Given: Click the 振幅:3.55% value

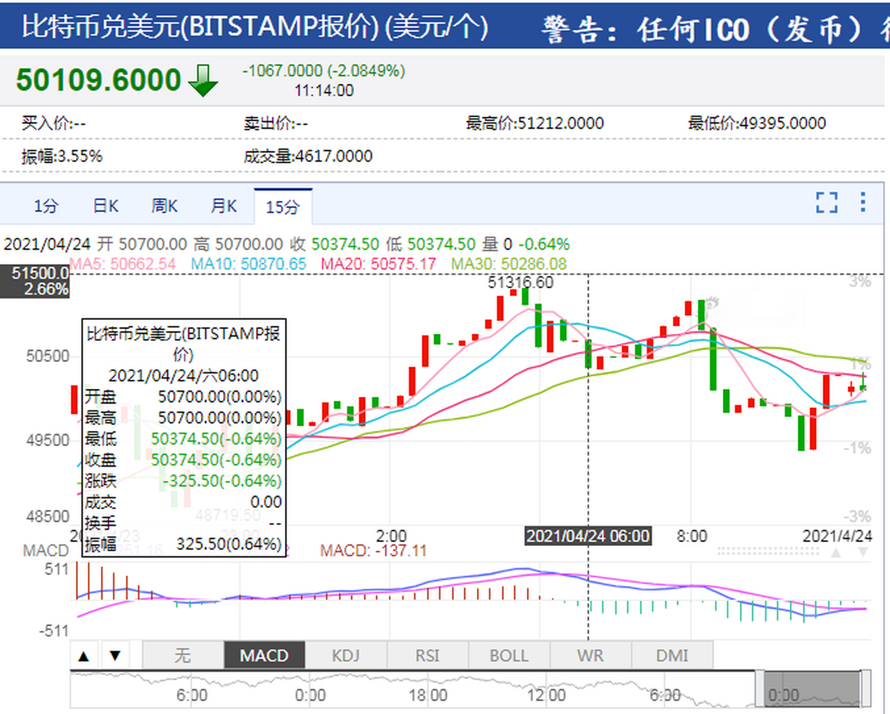Looking at the screenshot, I should (62, 156).
